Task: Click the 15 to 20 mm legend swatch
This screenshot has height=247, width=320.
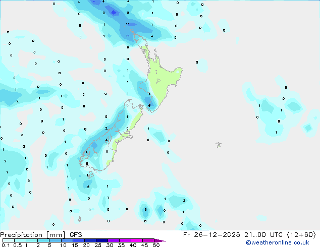Action: pyautogui.click(x=78, y=240)
